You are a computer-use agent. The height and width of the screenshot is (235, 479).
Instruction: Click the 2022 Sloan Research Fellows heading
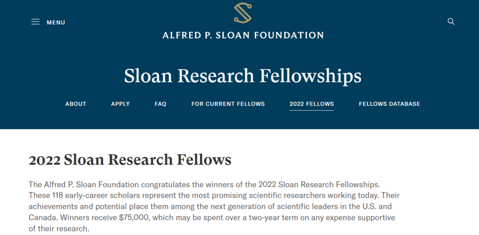130,159
